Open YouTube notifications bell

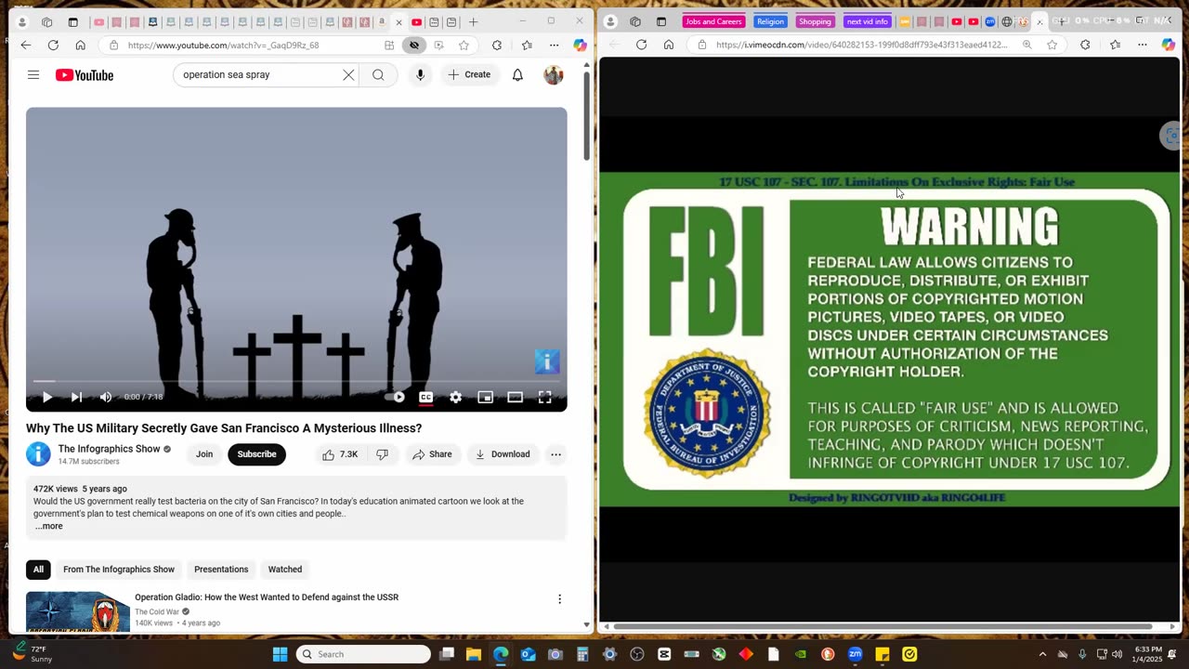tap(517, 75)
